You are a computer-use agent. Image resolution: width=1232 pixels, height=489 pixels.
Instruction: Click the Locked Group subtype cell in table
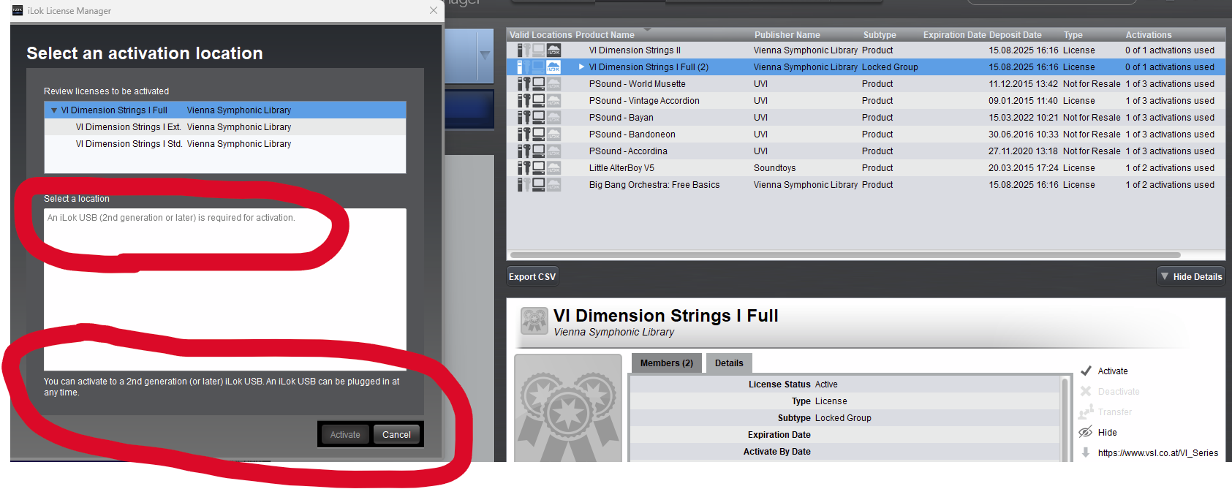(x=890, y=67)
